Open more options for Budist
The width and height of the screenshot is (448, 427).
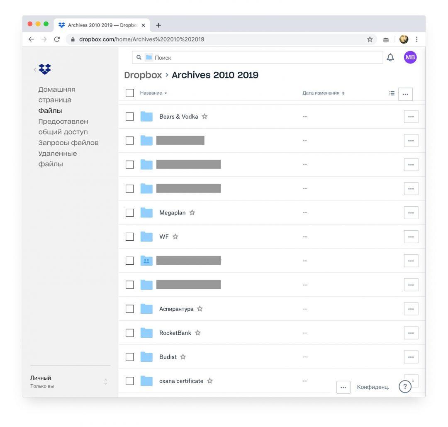[411, 357]
